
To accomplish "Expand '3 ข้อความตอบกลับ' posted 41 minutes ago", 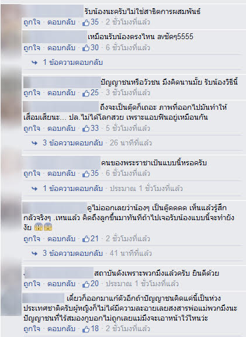I will point(72,253).
